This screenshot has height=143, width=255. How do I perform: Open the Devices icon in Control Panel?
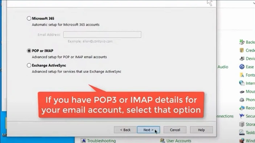point(242,58)
